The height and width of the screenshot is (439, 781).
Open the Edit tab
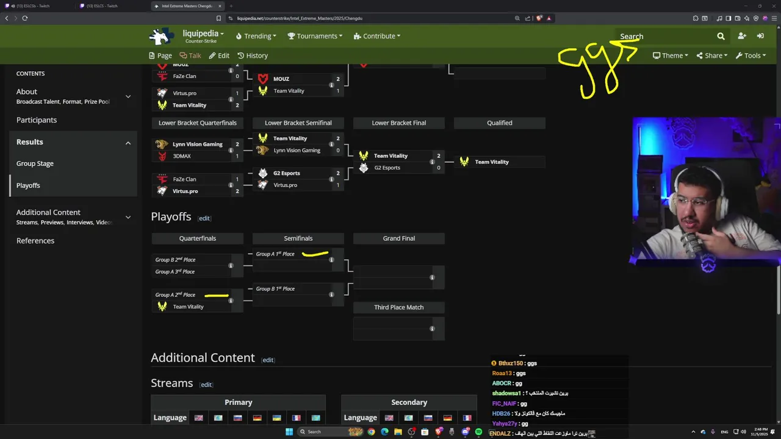(219, 55)
